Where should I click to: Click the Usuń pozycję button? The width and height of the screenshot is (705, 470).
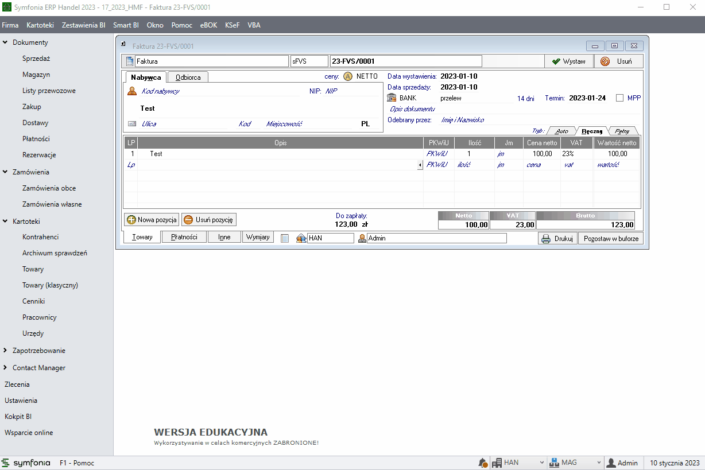coord(209,220)
